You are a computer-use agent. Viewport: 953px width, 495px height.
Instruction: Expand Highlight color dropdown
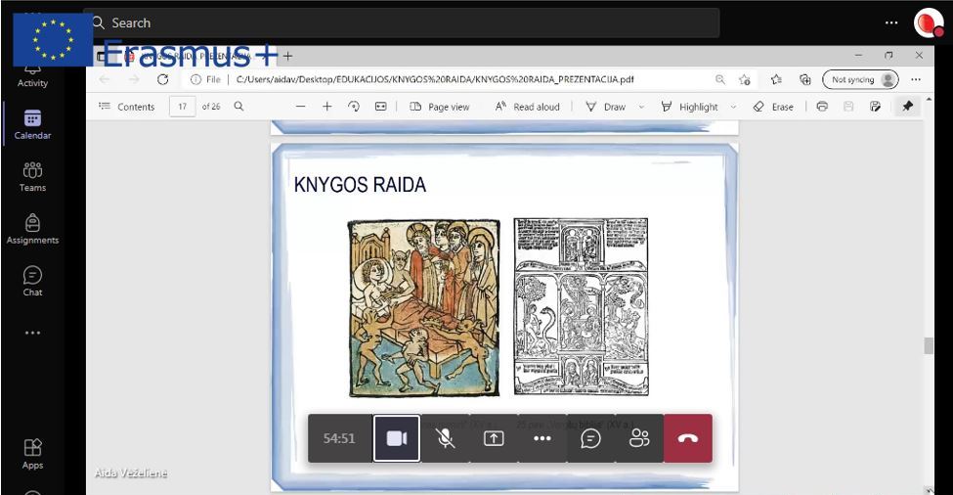[x=733, y=107]
